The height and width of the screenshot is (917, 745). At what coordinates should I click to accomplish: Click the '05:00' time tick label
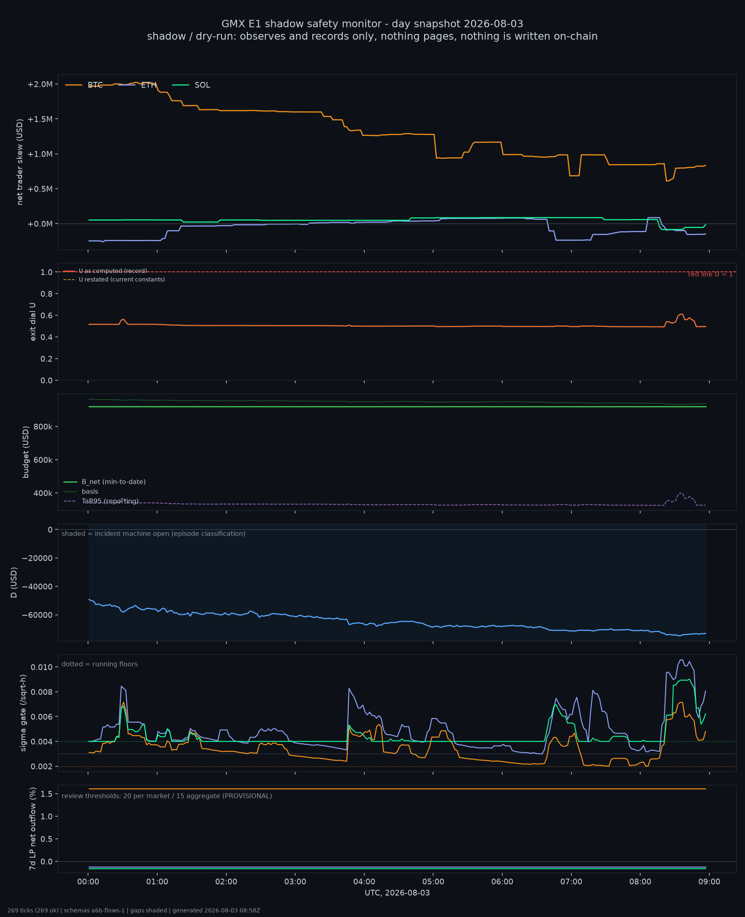pos(433,882)
